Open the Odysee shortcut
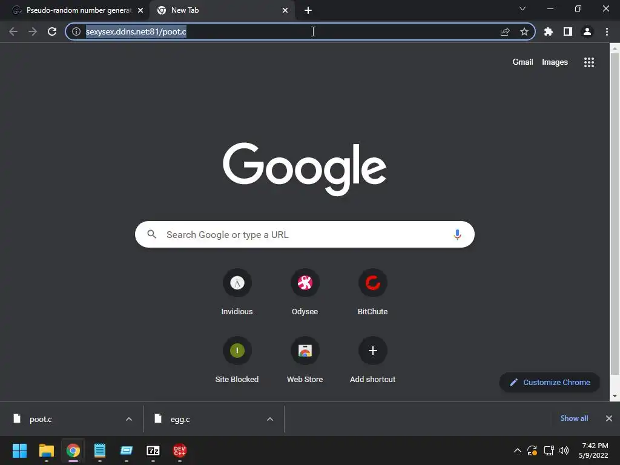 (305, 292)
